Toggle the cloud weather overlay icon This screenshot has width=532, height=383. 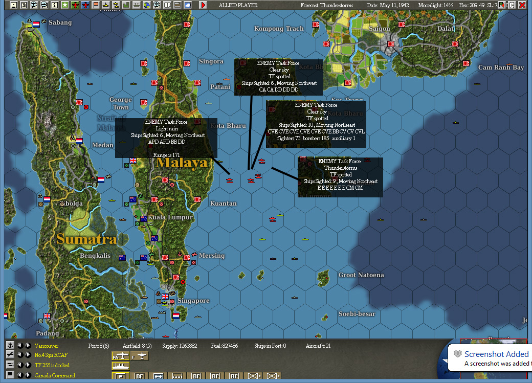pyautogui.click(x=187, y=5)
